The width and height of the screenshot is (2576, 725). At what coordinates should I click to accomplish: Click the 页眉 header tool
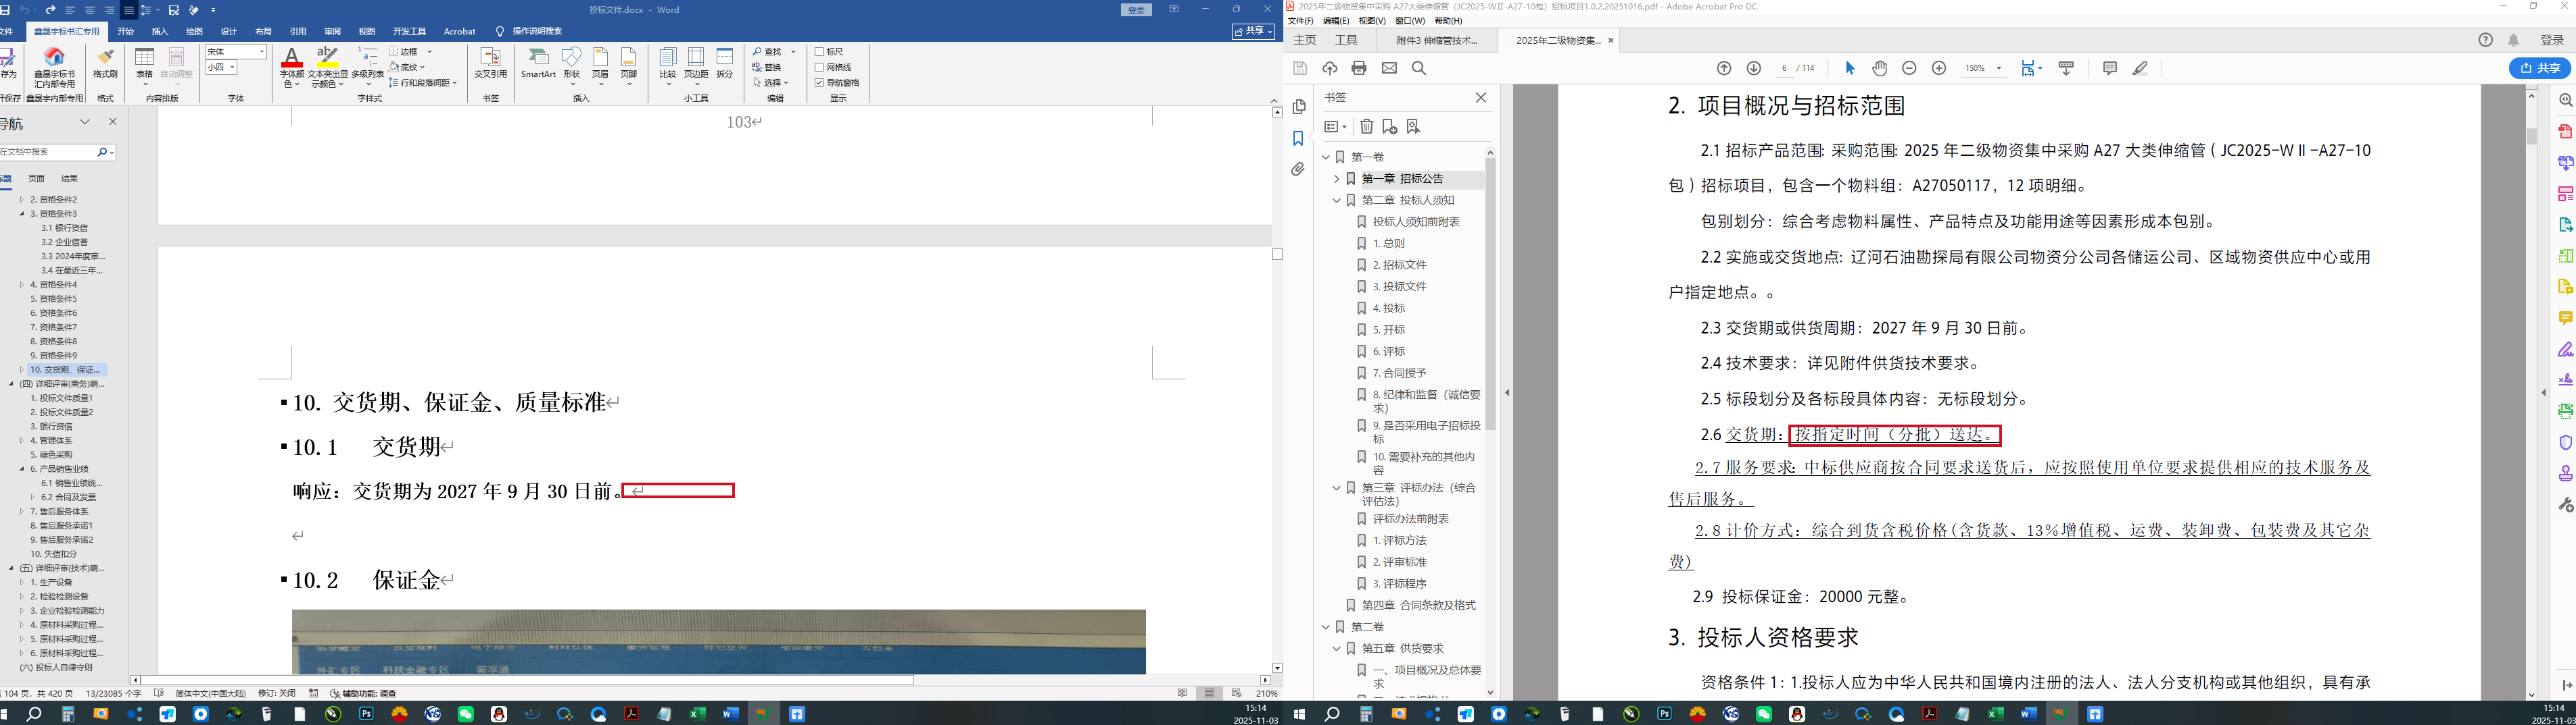[600, 66]
